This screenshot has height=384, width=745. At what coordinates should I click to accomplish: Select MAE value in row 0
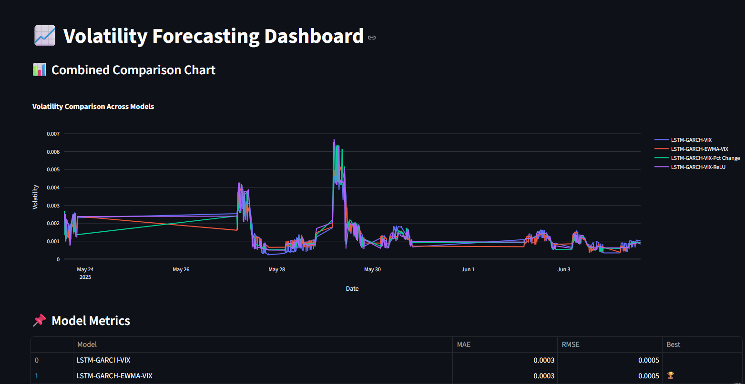[505, 360]
